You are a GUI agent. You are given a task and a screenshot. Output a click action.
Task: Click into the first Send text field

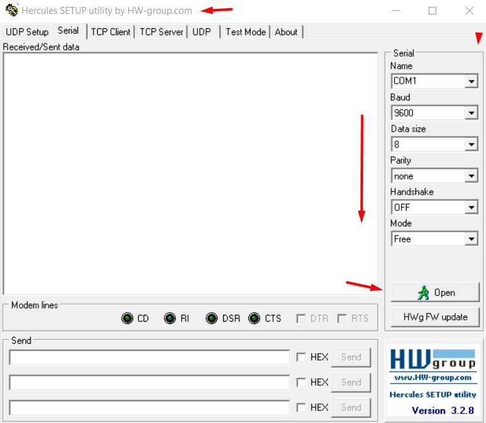pyautogui.click(x=149, y=358)
